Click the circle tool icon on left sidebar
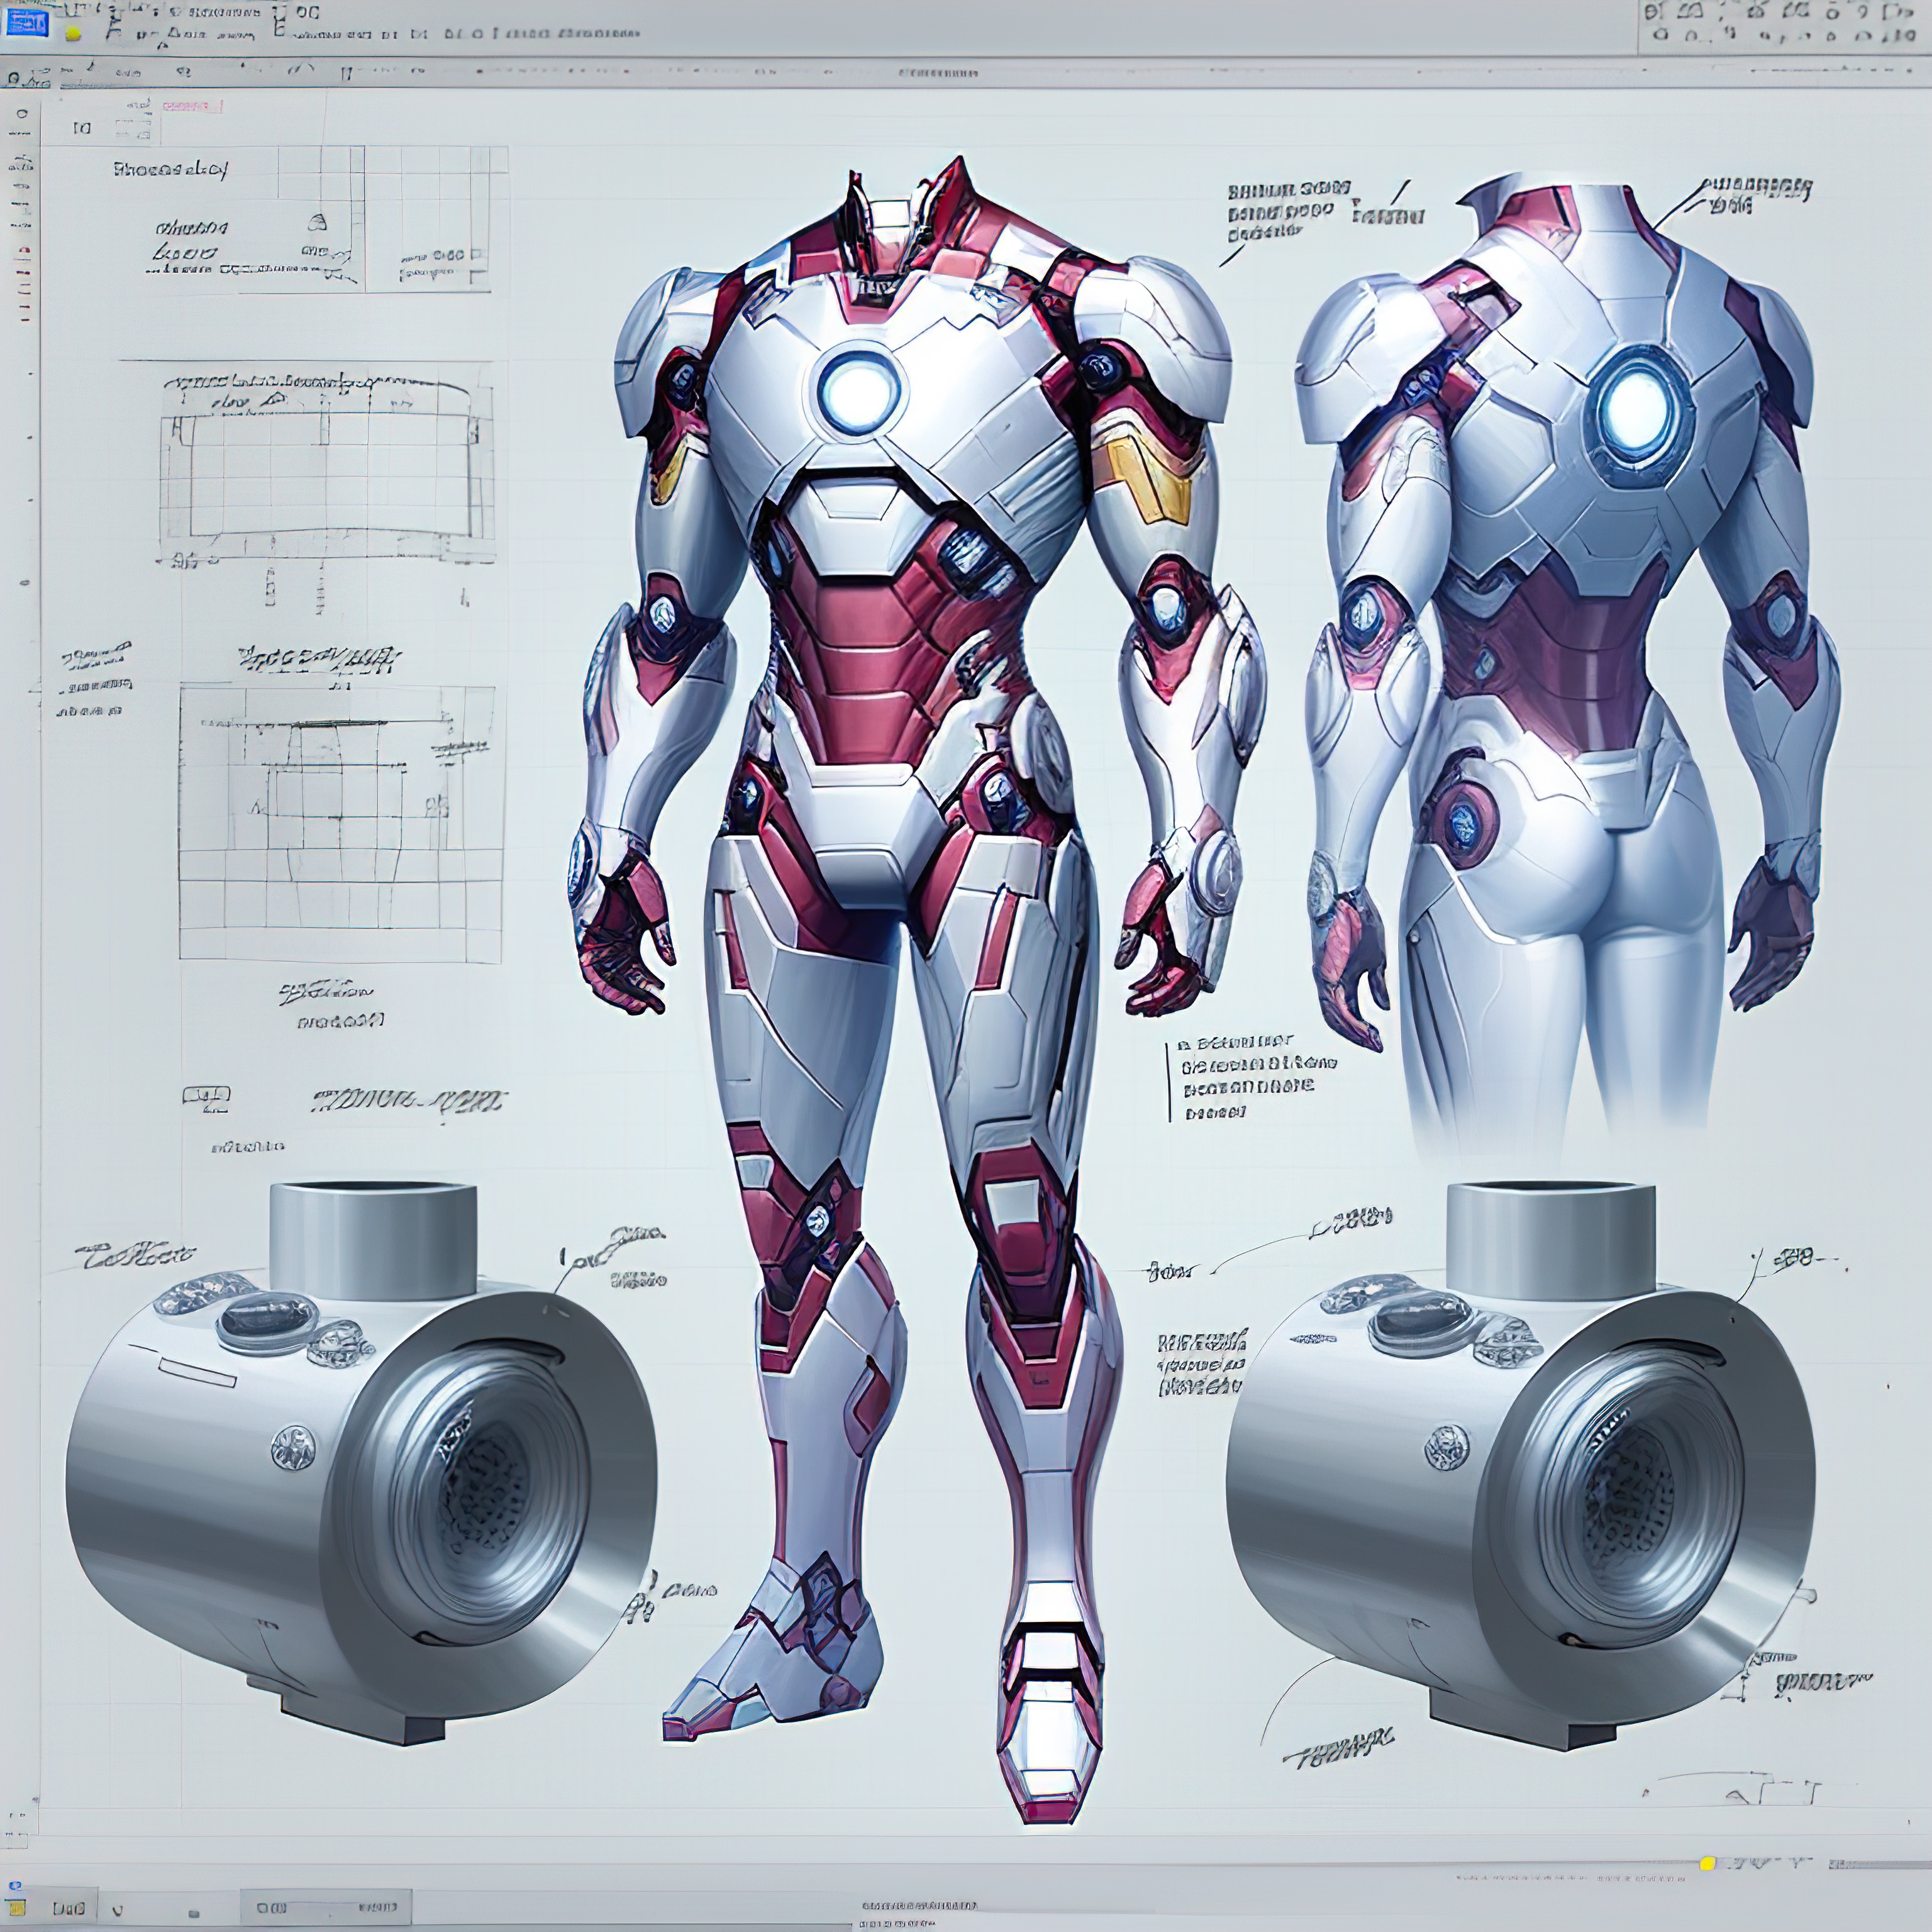 pyautogui.click(x=22, y=113)
